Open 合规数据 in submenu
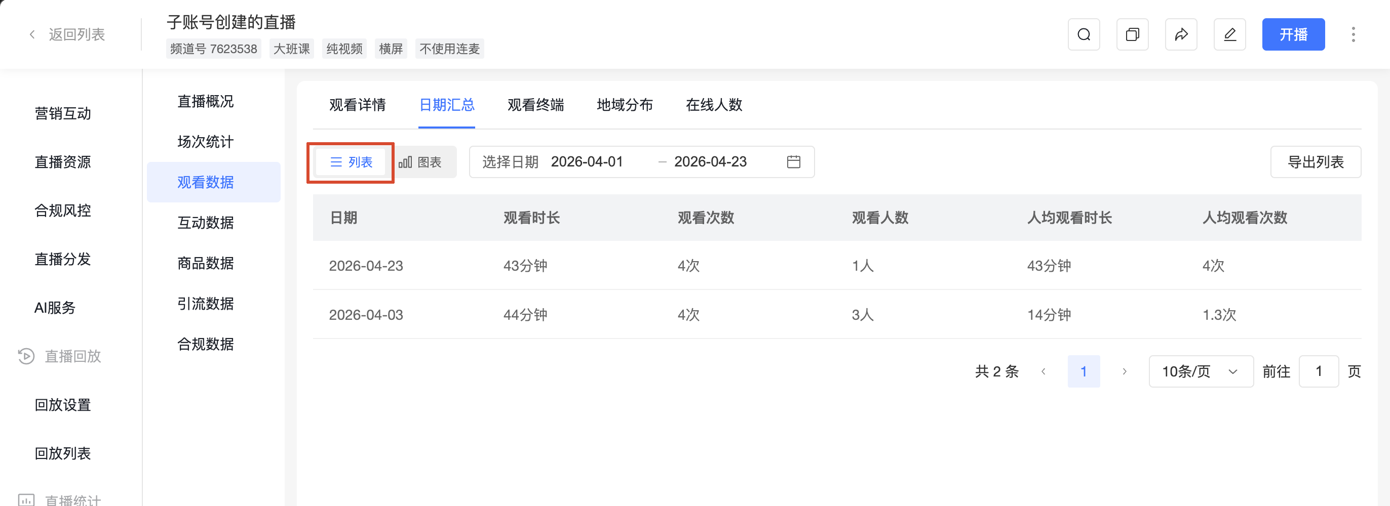The height and width of the screenshot is (506, 1390). click(206, 344)
